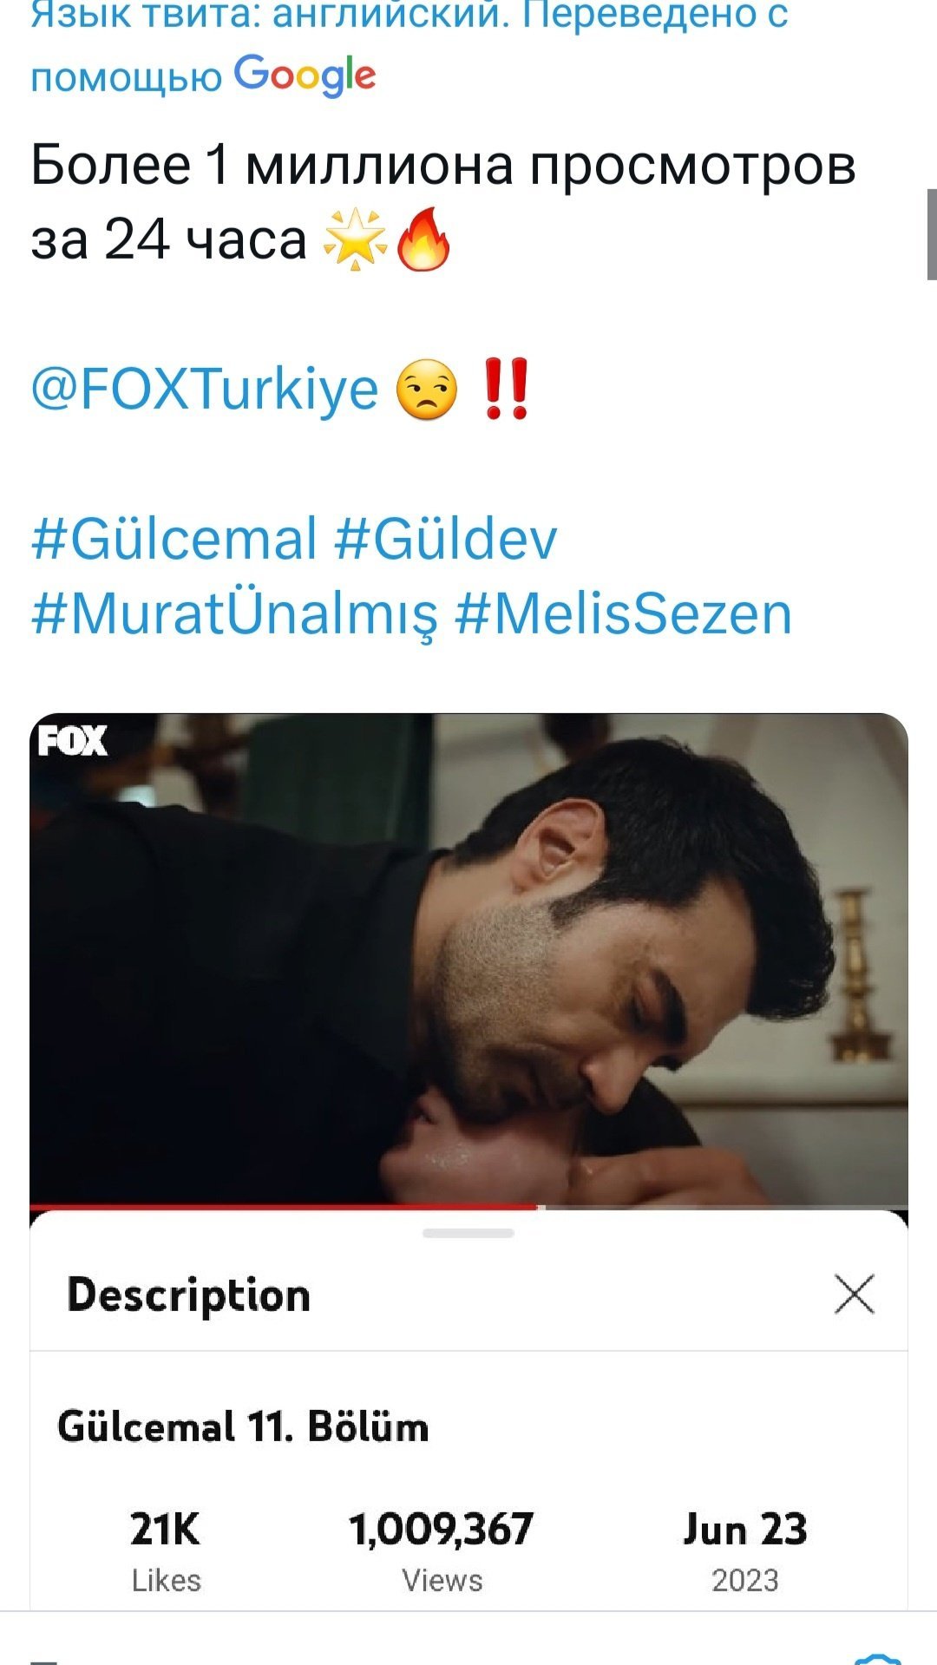Tap the Jun 23 2023 date
This screenshot has width=937, height=1665.
[x=745, y=1551]
